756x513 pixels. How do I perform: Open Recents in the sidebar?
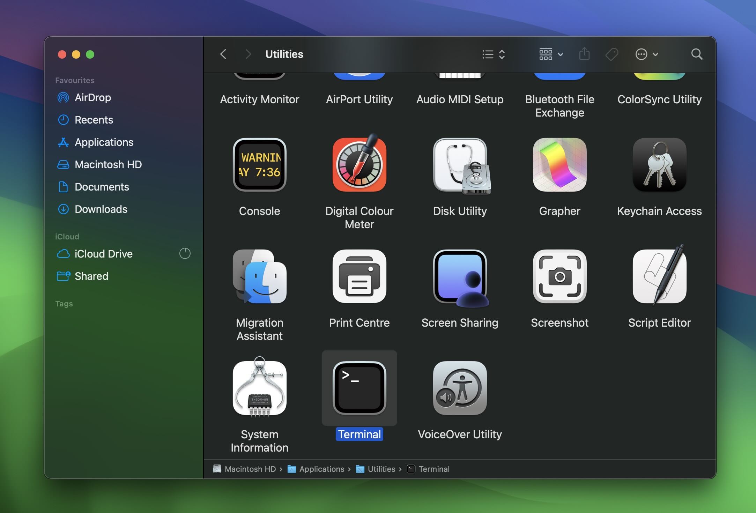(124, 120)
